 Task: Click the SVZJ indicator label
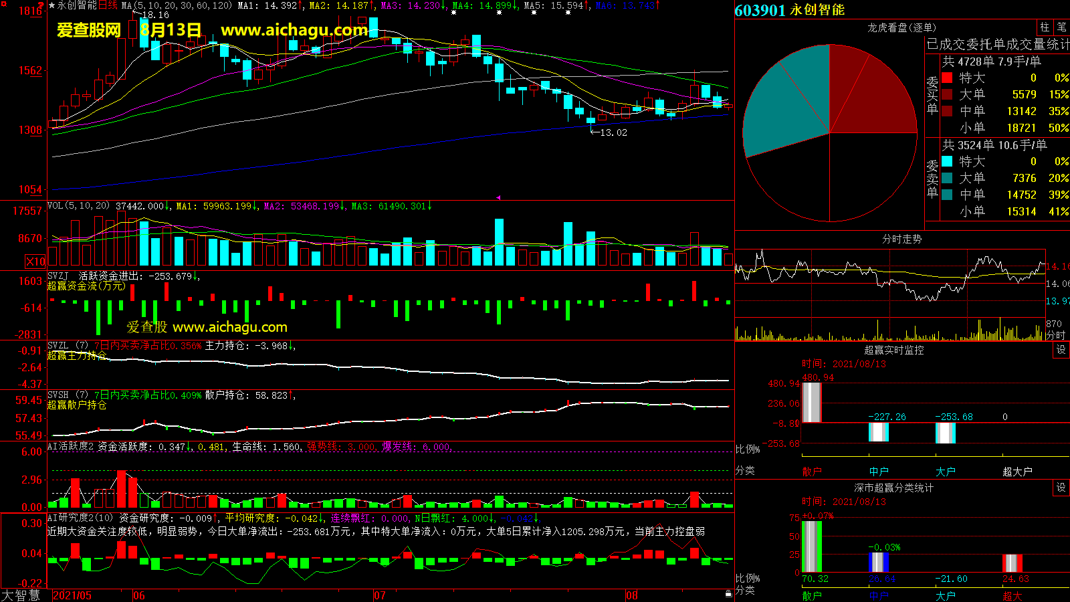click(x=58, y=276)
